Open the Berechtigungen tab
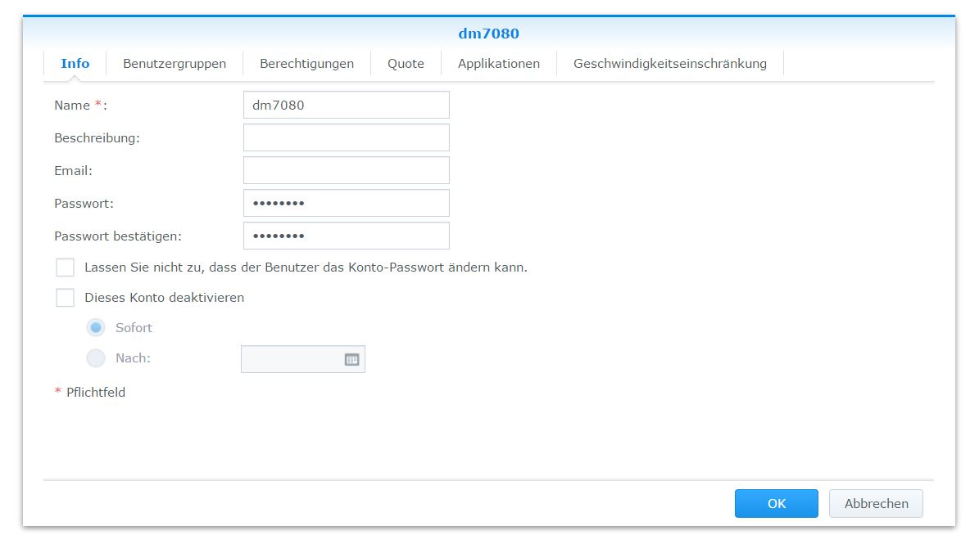 tap(306, 63)
